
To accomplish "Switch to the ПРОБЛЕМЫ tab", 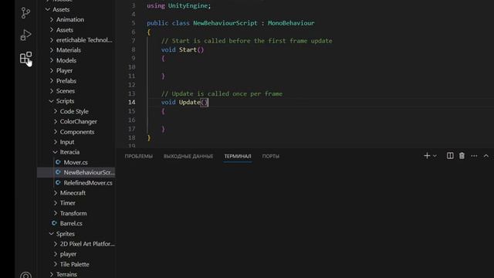I will 139,156.
